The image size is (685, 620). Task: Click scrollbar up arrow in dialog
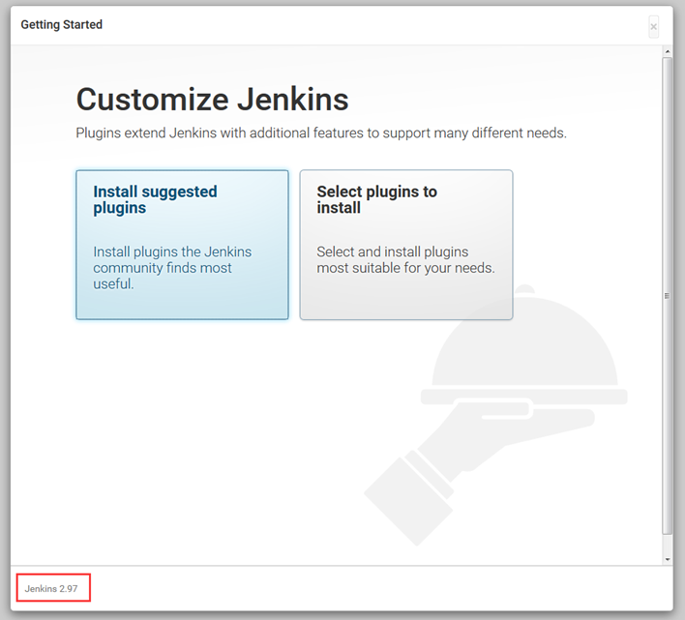pyautogui.click(x=667, y=51)
